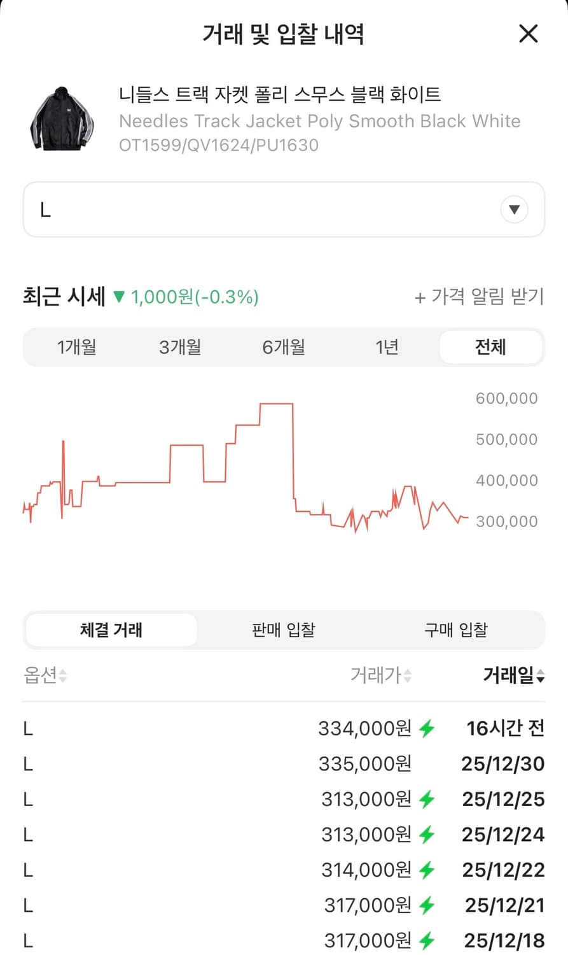568x955 pixels.
Task: Close the 거래 및 입찰 내역 panel
Action: [528, 34]
